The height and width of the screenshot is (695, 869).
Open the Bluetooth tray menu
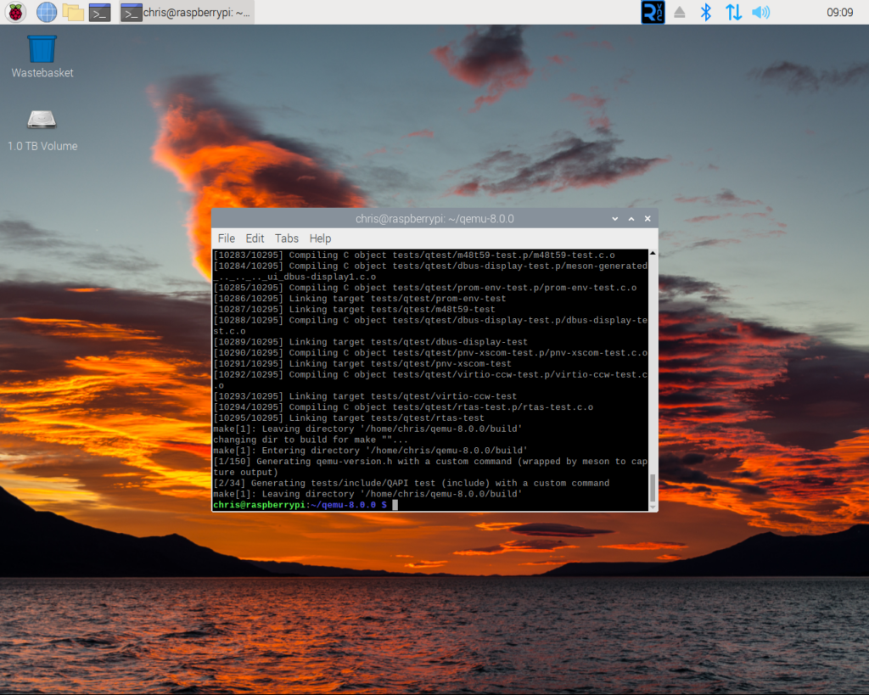705,12
